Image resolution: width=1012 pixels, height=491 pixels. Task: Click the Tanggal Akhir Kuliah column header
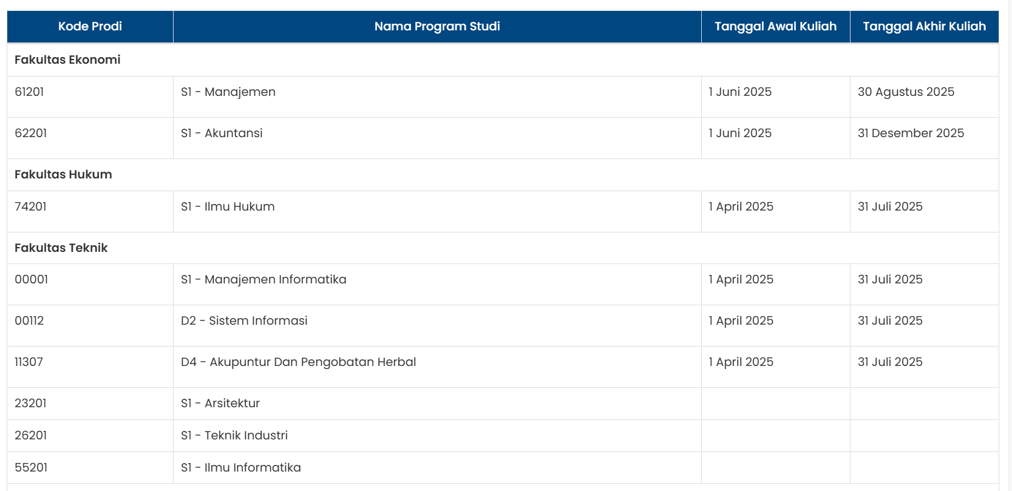(x=924, y=26)
